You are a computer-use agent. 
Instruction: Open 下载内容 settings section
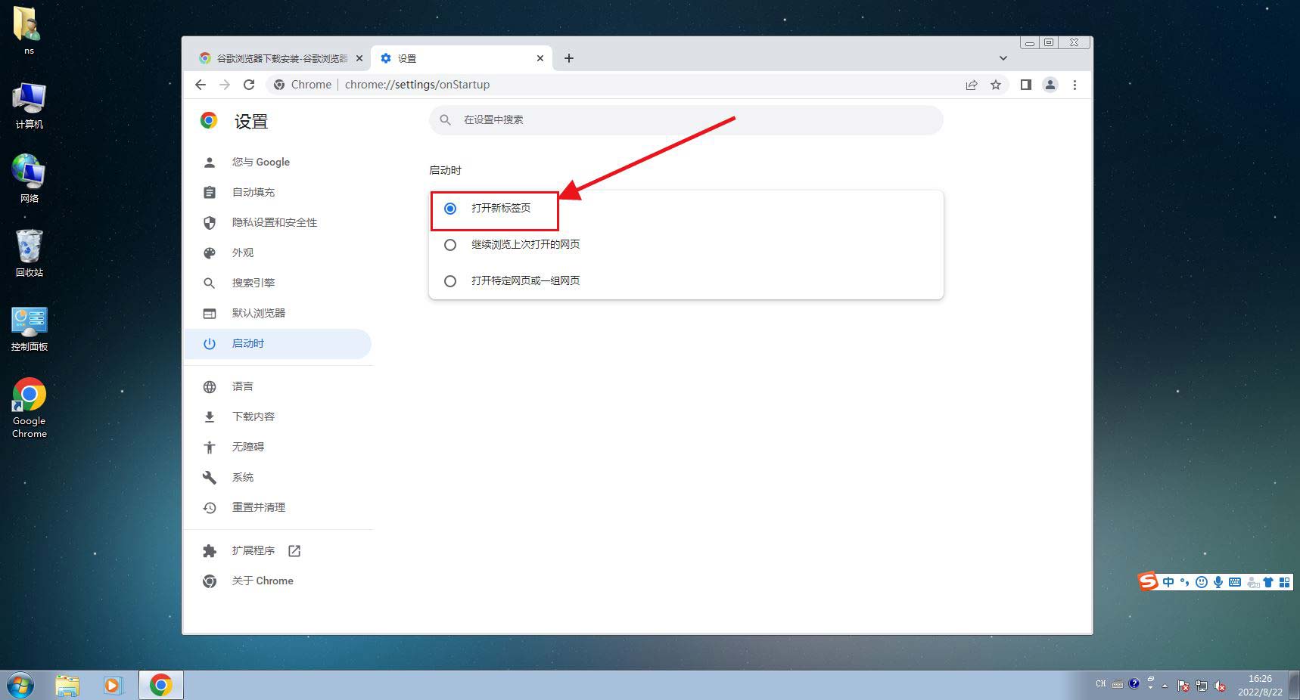[278, 417]
